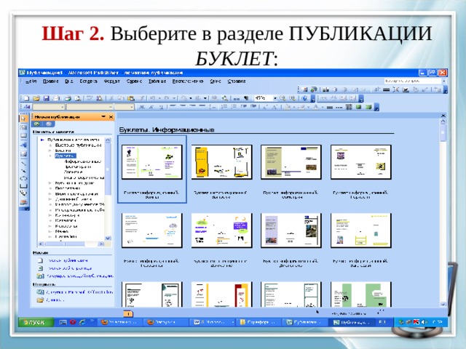Select the booklet thumbnail with yellow panel
This screenshot has width=466, height=349.
221,162
